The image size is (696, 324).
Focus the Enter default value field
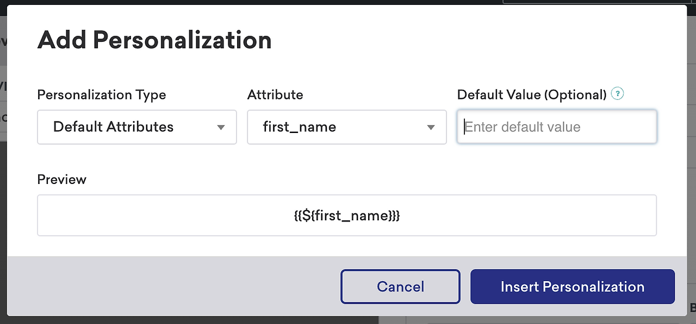click(557, 127)
